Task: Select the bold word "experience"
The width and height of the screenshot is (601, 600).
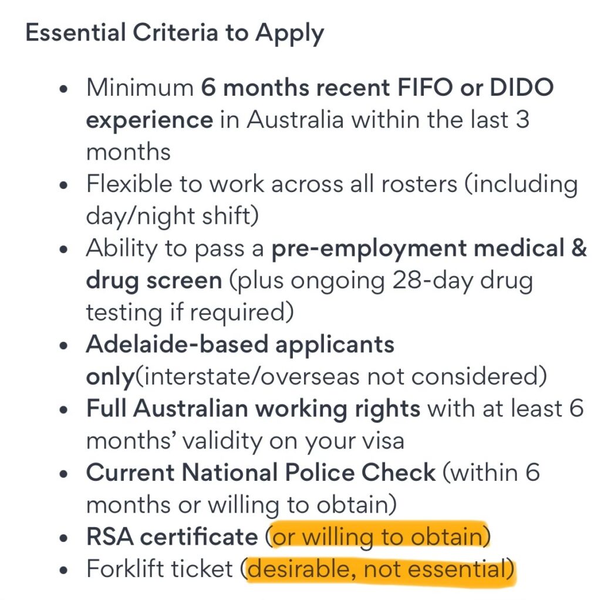Action: [149, 120]
